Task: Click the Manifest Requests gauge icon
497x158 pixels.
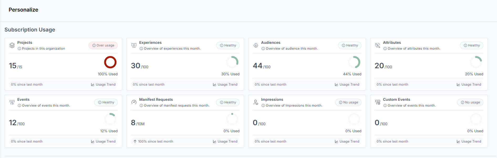Action: point(134,102)
